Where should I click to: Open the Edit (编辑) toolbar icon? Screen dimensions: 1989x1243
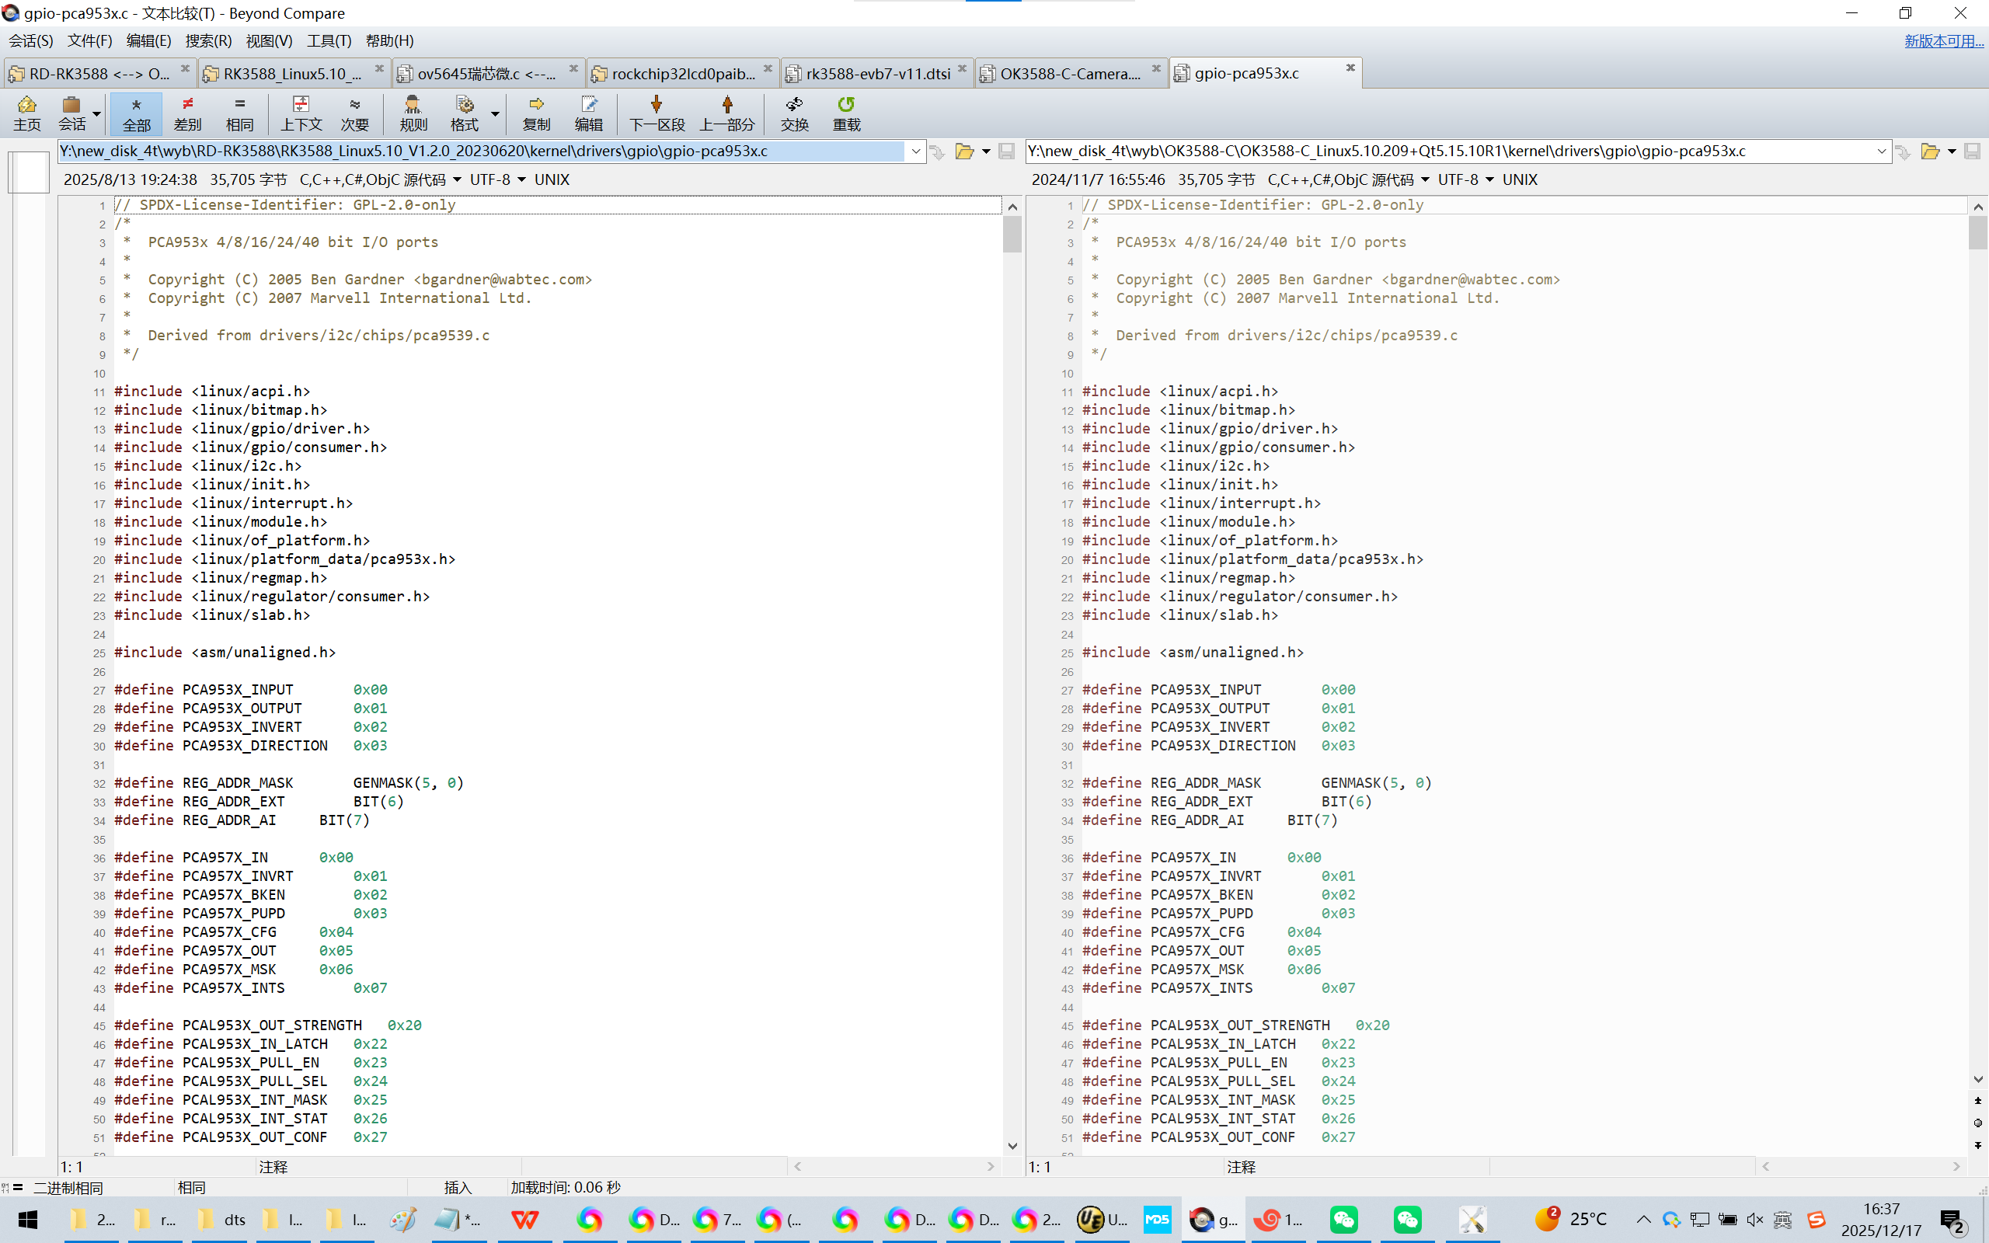588,113
